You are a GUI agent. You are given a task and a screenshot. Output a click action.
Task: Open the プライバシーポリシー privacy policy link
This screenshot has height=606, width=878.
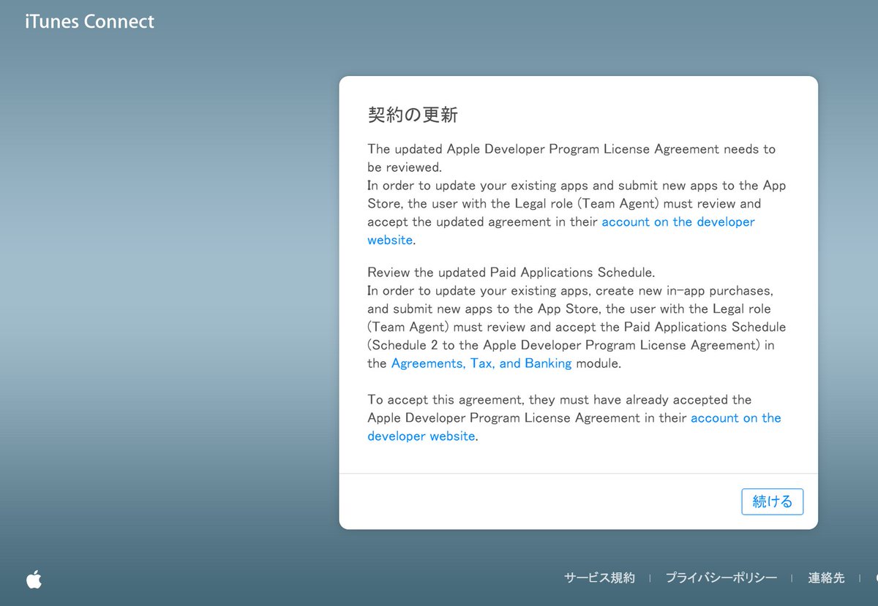(721, 577)
